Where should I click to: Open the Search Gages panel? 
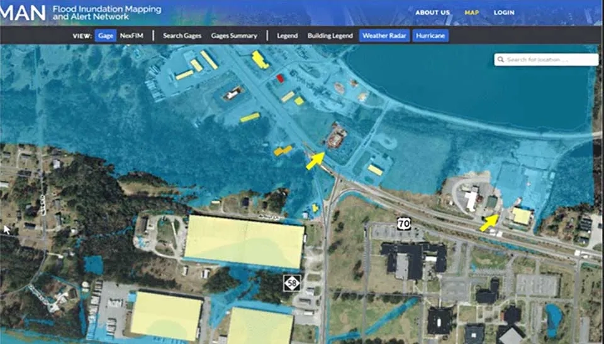(x=182, y=36)
